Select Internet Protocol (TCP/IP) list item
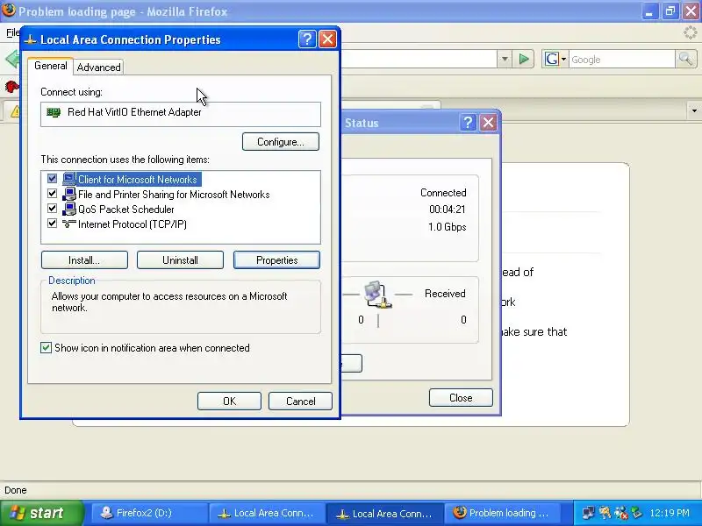This screenshot has height=526, width=702. [x=133, y=224]
